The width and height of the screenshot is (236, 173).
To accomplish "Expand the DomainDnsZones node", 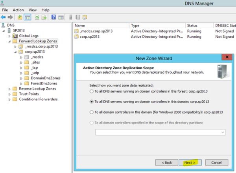I will (21, 78).
